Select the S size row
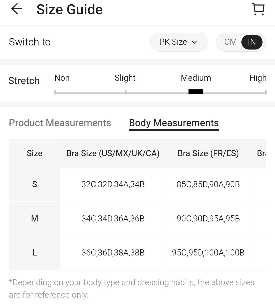275x304 pixels. pyautogui.click(x=35, y=184)
